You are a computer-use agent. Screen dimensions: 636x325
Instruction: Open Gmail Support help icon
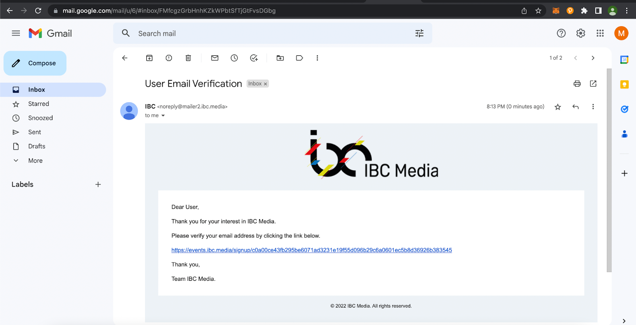561,33
